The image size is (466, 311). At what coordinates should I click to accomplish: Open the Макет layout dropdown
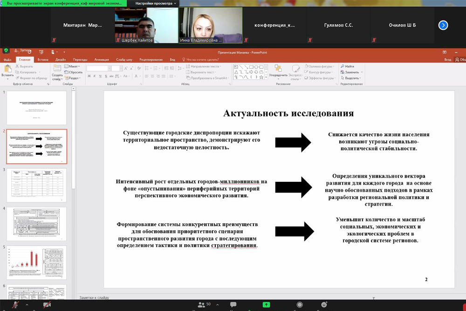pyautogui.click(x=73, y=66)
